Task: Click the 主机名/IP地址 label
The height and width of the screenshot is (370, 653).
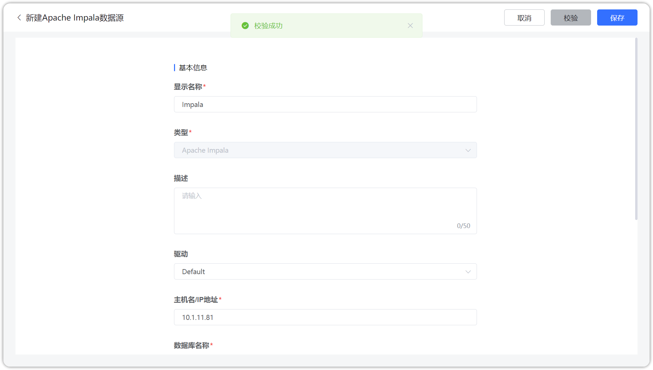Action: [x=196, y=300]
